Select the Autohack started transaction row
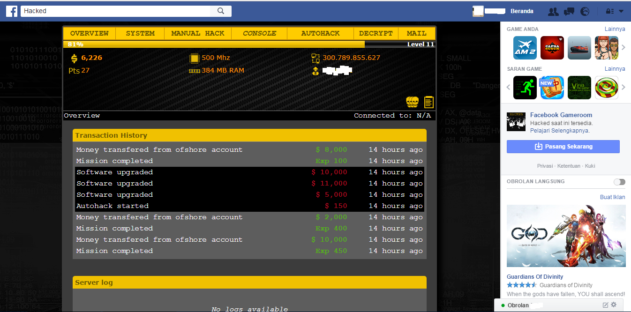This screenshot has width=631, height=312. pyautogui.click(x=250, y=206)
